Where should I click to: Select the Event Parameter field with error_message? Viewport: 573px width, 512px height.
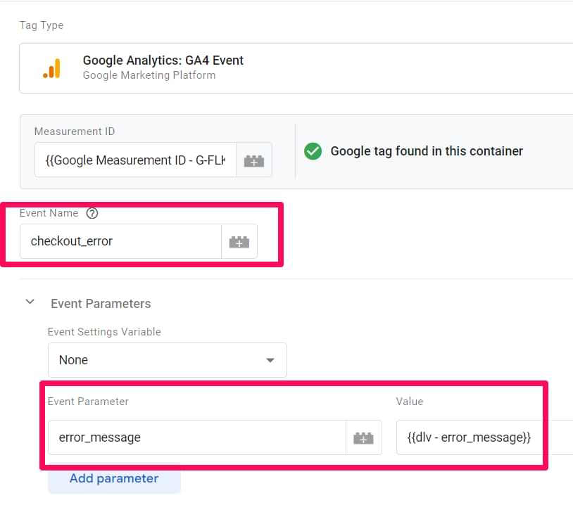[x=196, y=437]
